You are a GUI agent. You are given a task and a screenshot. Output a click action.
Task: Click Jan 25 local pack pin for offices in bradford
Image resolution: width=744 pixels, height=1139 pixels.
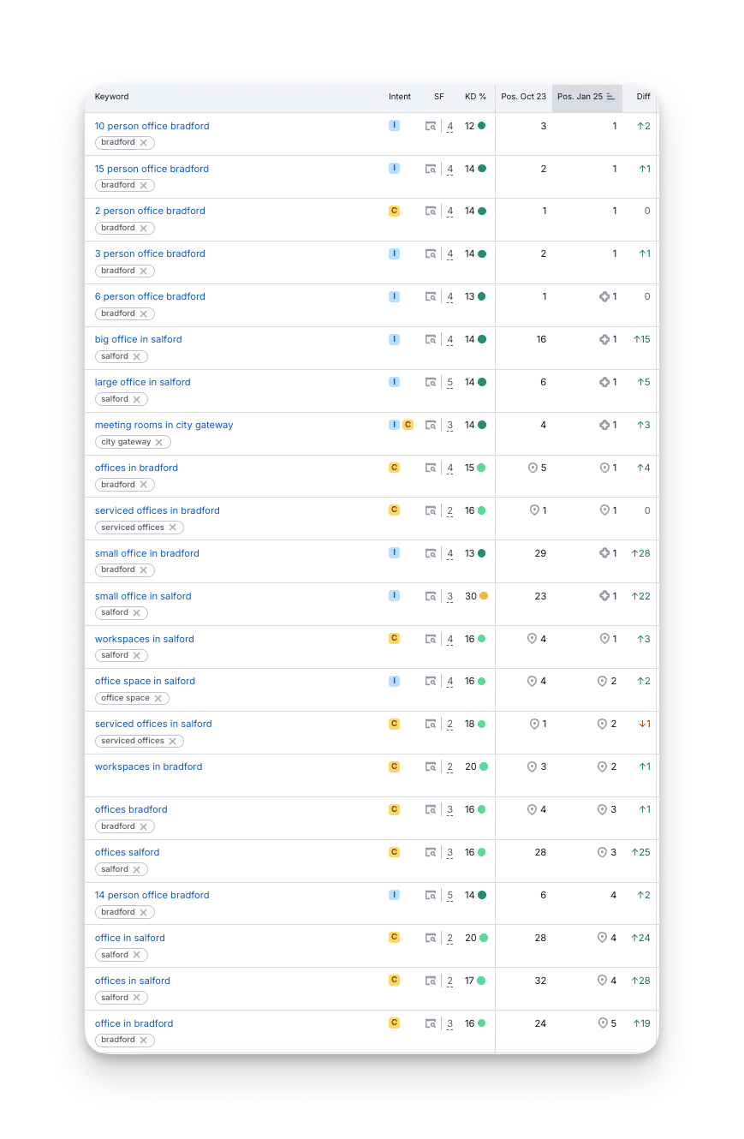coord(604,468)
